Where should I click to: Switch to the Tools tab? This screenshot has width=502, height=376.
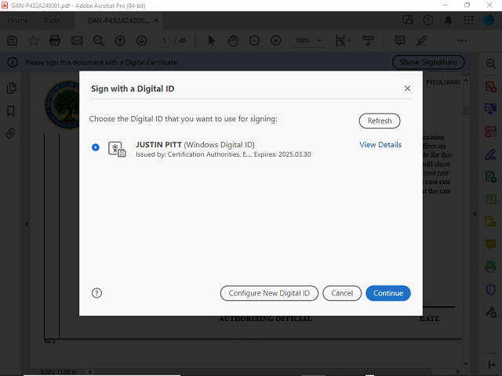52,20
